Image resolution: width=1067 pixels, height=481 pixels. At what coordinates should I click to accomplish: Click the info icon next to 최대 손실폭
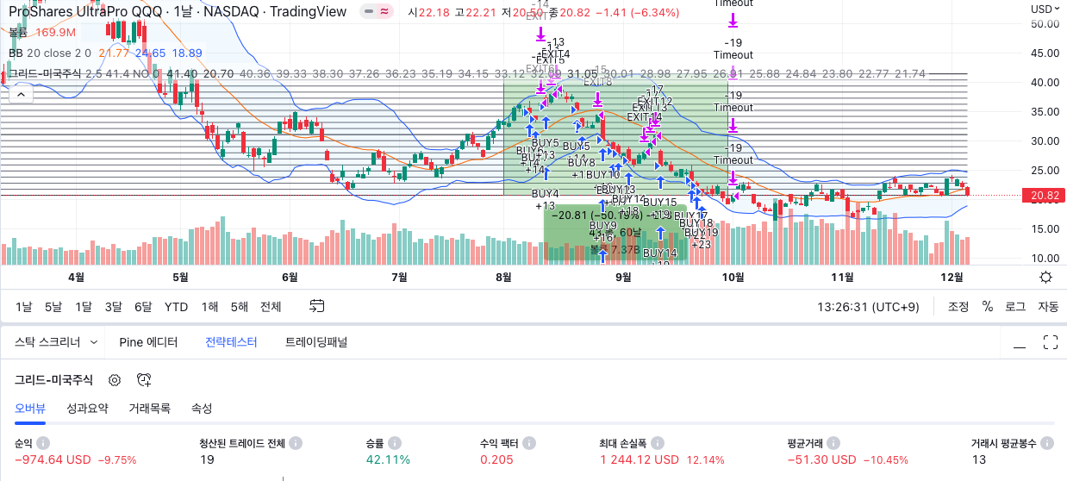tap(659, 443)
